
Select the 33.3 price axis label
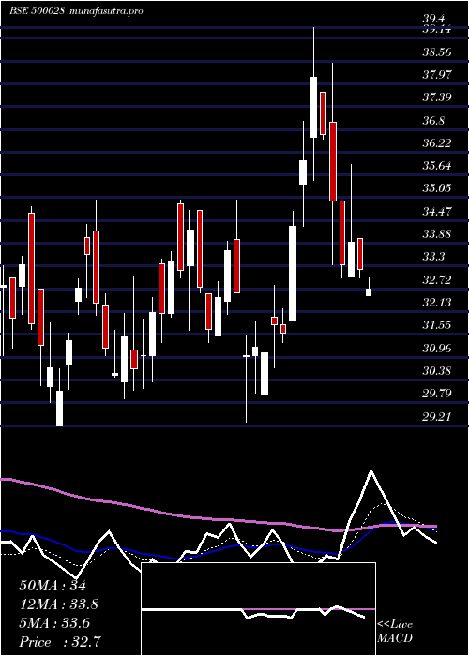coord(433,257)
